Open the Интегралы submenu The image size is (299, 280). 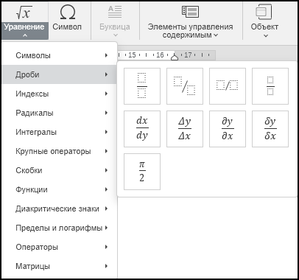tap(59, 132)
